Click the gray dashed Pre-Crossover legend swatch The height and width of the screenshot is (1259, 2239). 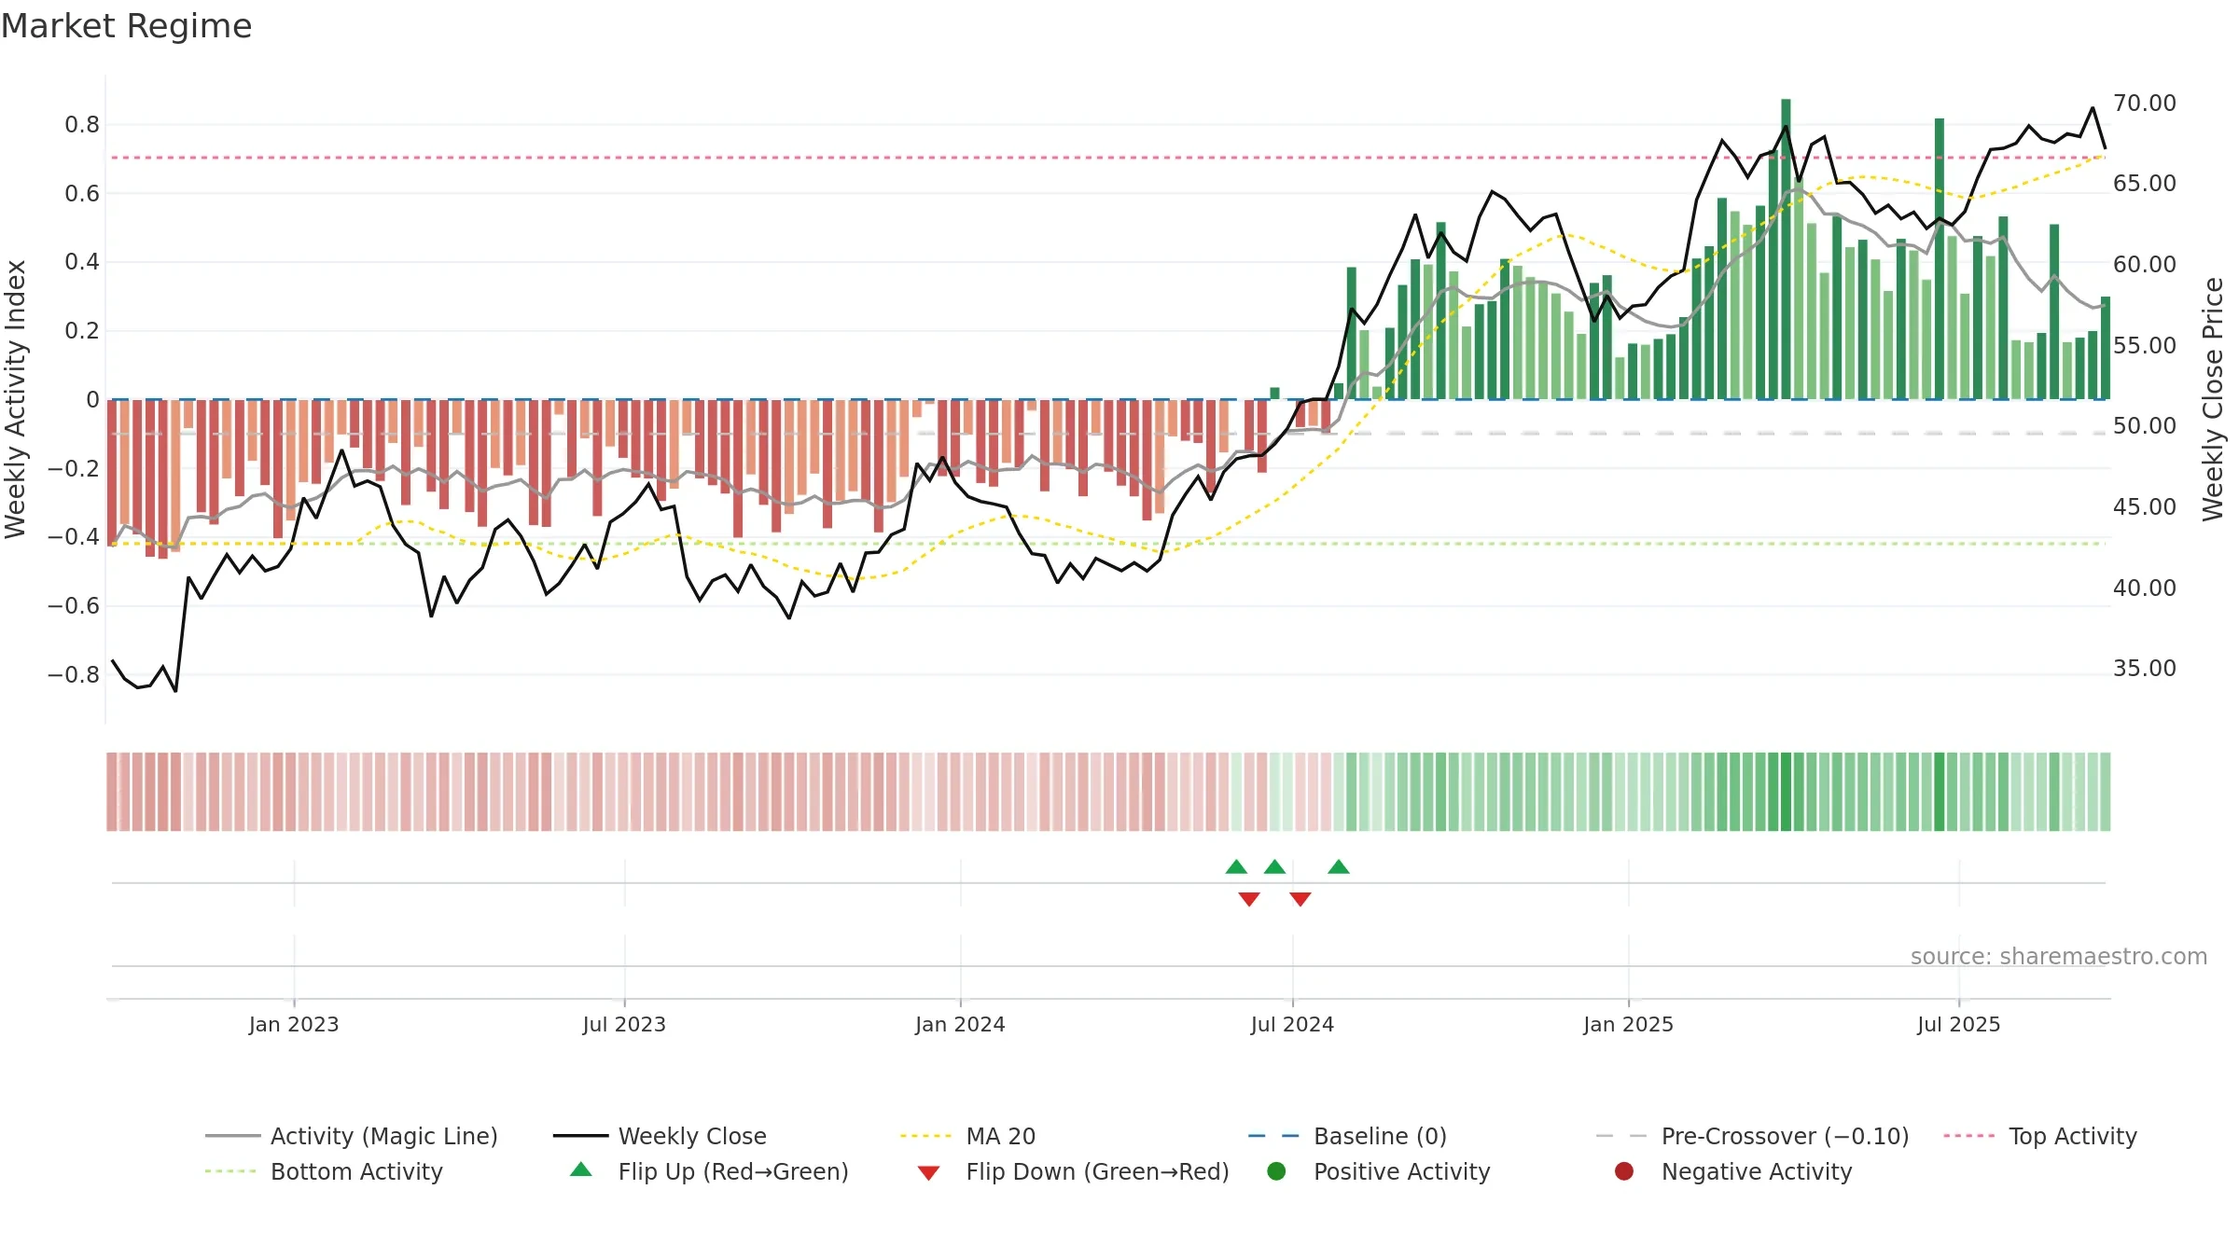point(1622,1136)
